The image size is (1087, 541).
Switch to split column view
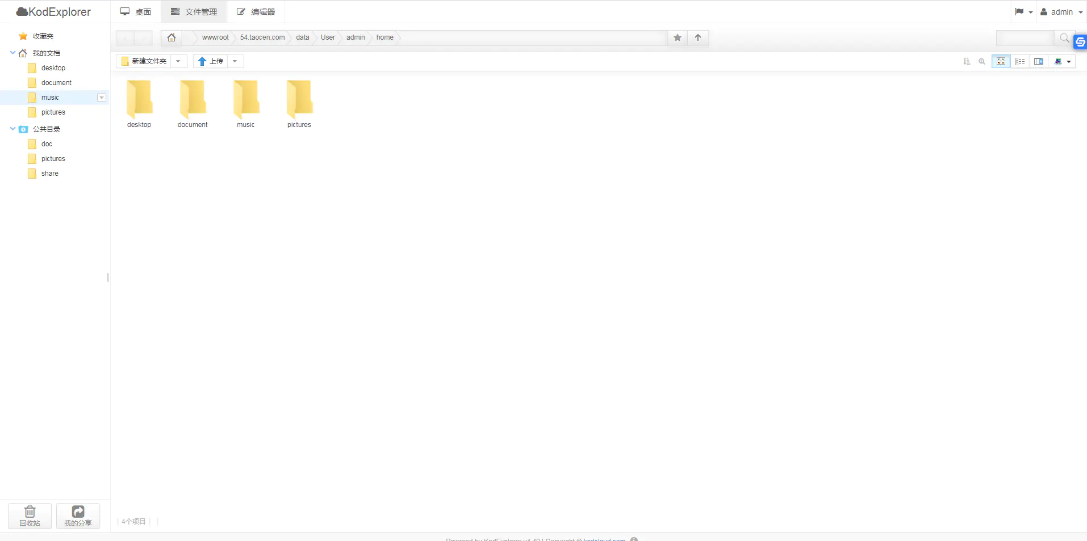pos(1039,61)
